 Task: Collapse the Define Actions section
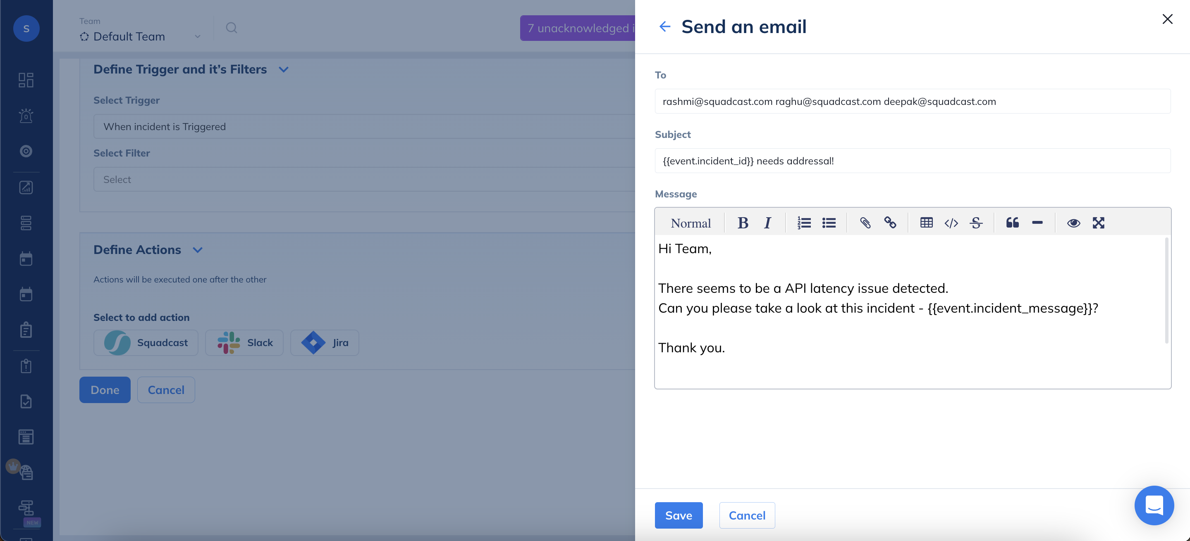pos(198,250)
